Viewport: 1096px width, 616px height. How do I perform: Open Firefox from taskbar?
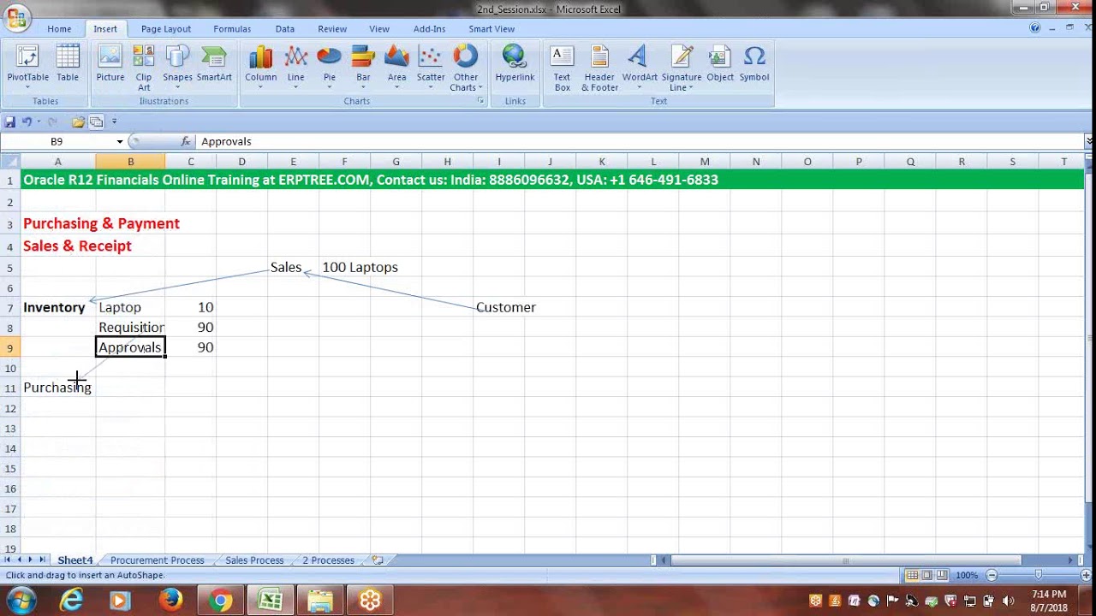point(170,601)
